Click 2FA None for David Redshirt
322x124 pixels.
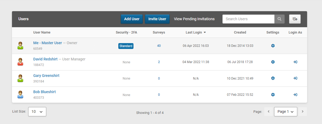127,62
